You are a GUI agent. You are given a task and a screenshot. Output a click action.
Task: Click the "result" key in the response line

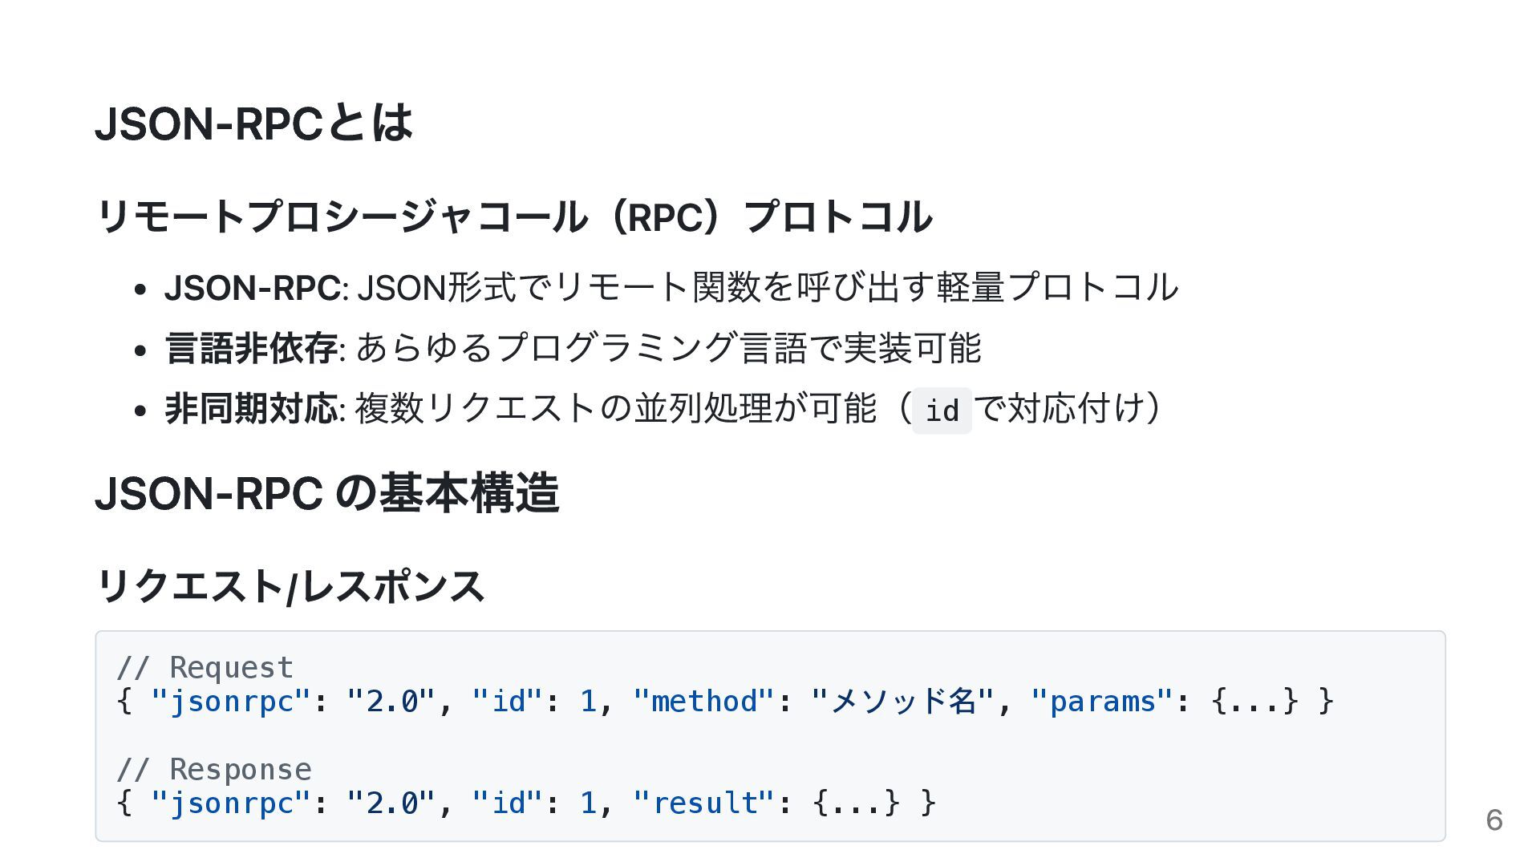703,803
